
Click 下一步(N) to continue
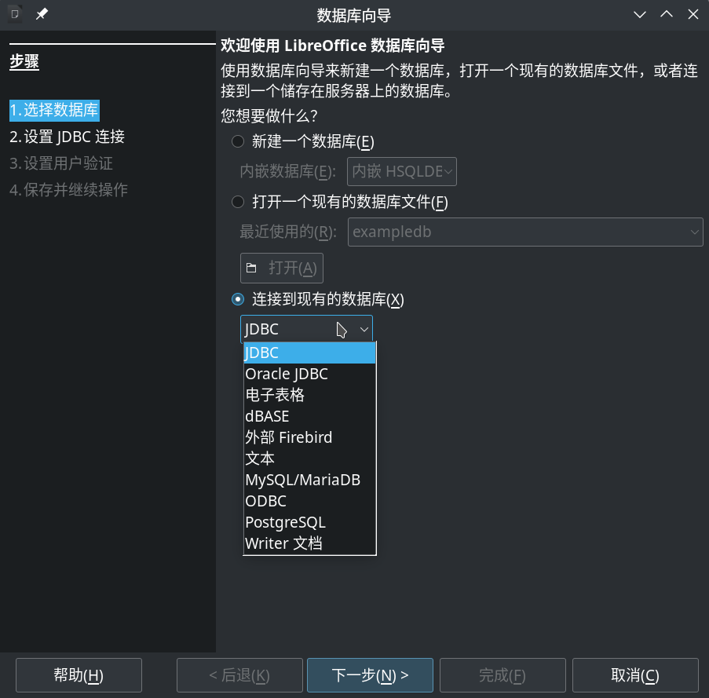pyautogui.click(x=370, y=675)
